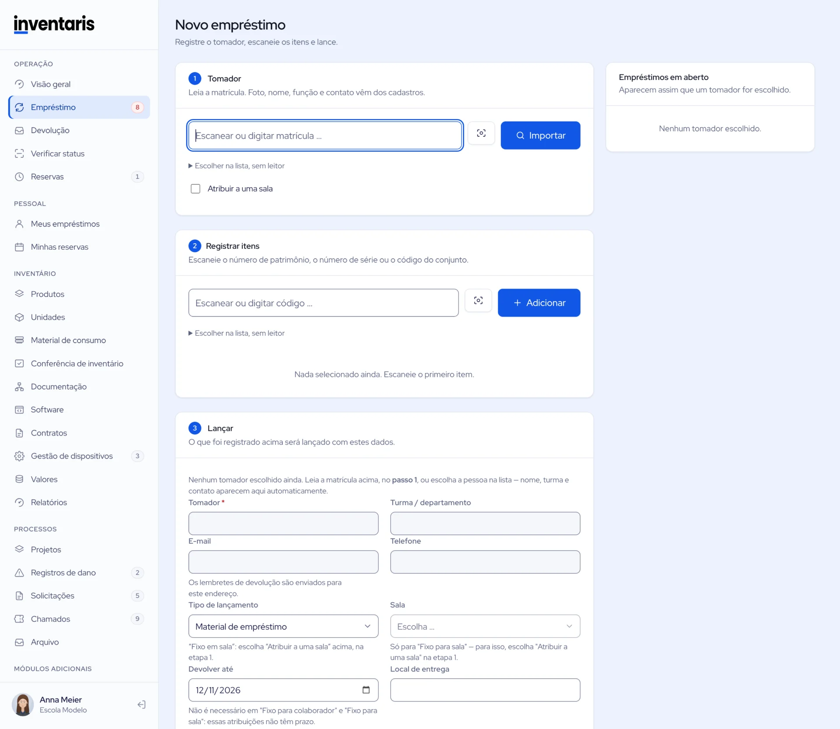Open Material de consumo

[79, 340]
